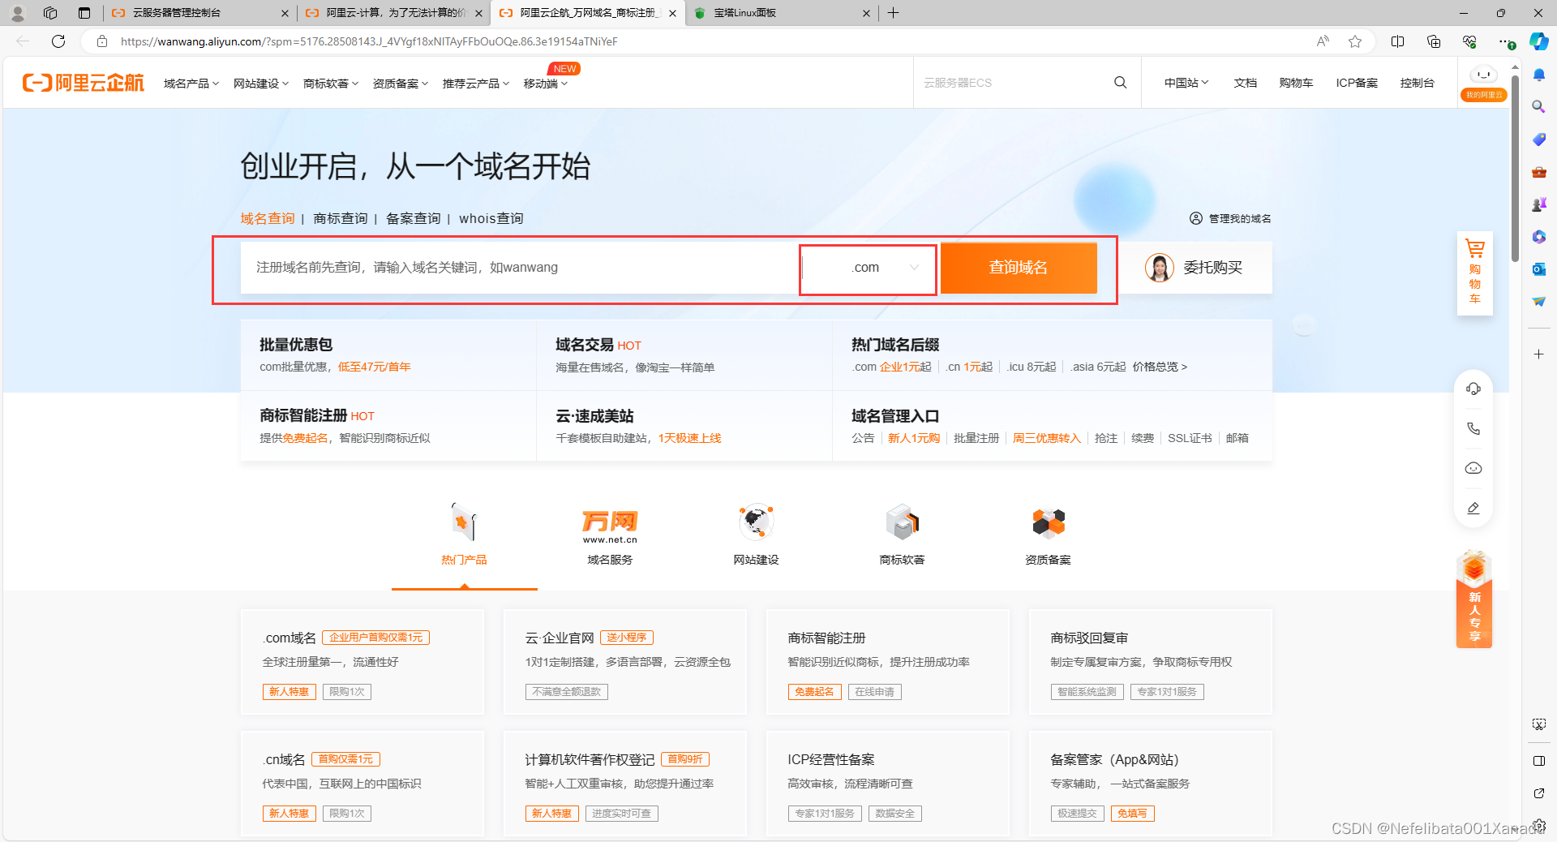Open Edge Copilot sidebar icon

tap(1538, 41)
